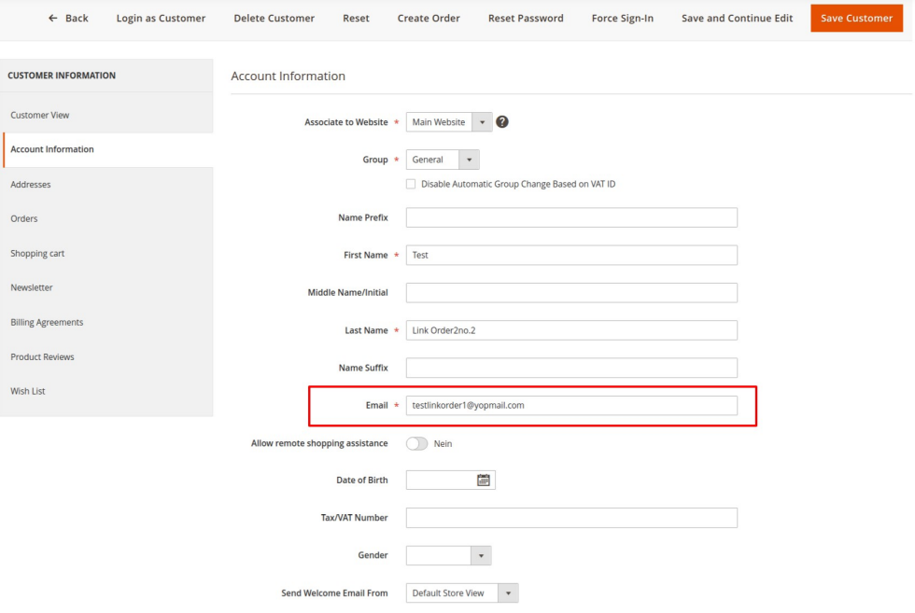Screen dimensions: 915x613
Task: Click the Save Customer button
Action: [855, 18]
